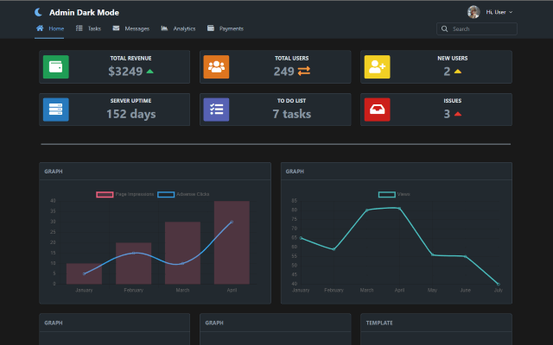Click the search magnifier icon
Screen dimensions: 553x345
tap(445, 28)
